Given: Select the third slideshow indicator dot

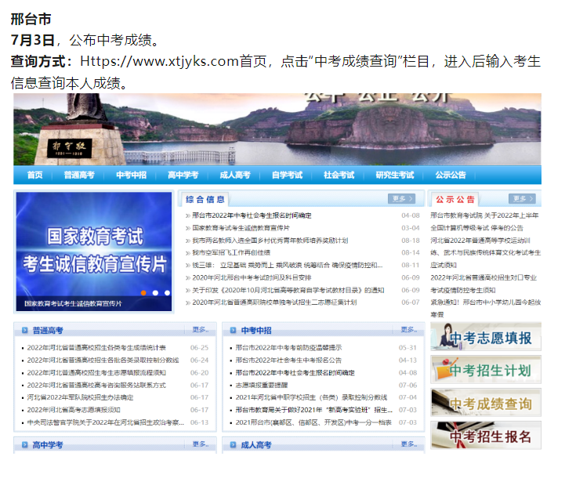Looking at the screenshot, I should tap(166, 292).
